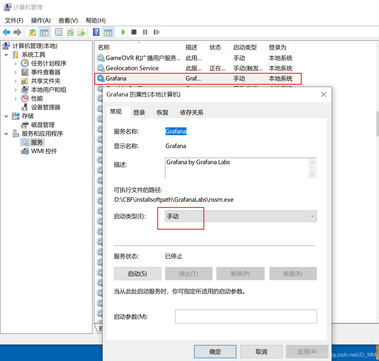Click the Geolocation Service gear icon
Image resolution: width=379 pixels, height=361 pixels.
click(101, 68)
